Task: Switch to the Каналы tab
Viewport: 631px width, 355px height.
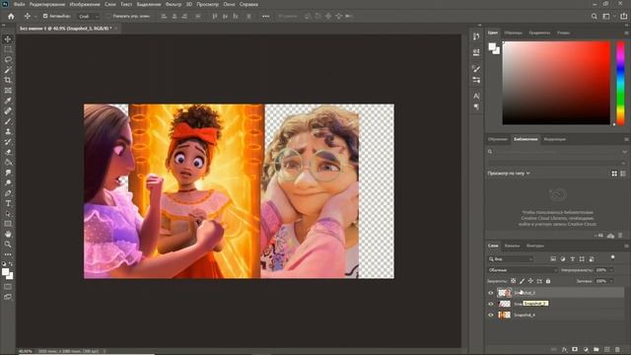Action: coord(512,246)
